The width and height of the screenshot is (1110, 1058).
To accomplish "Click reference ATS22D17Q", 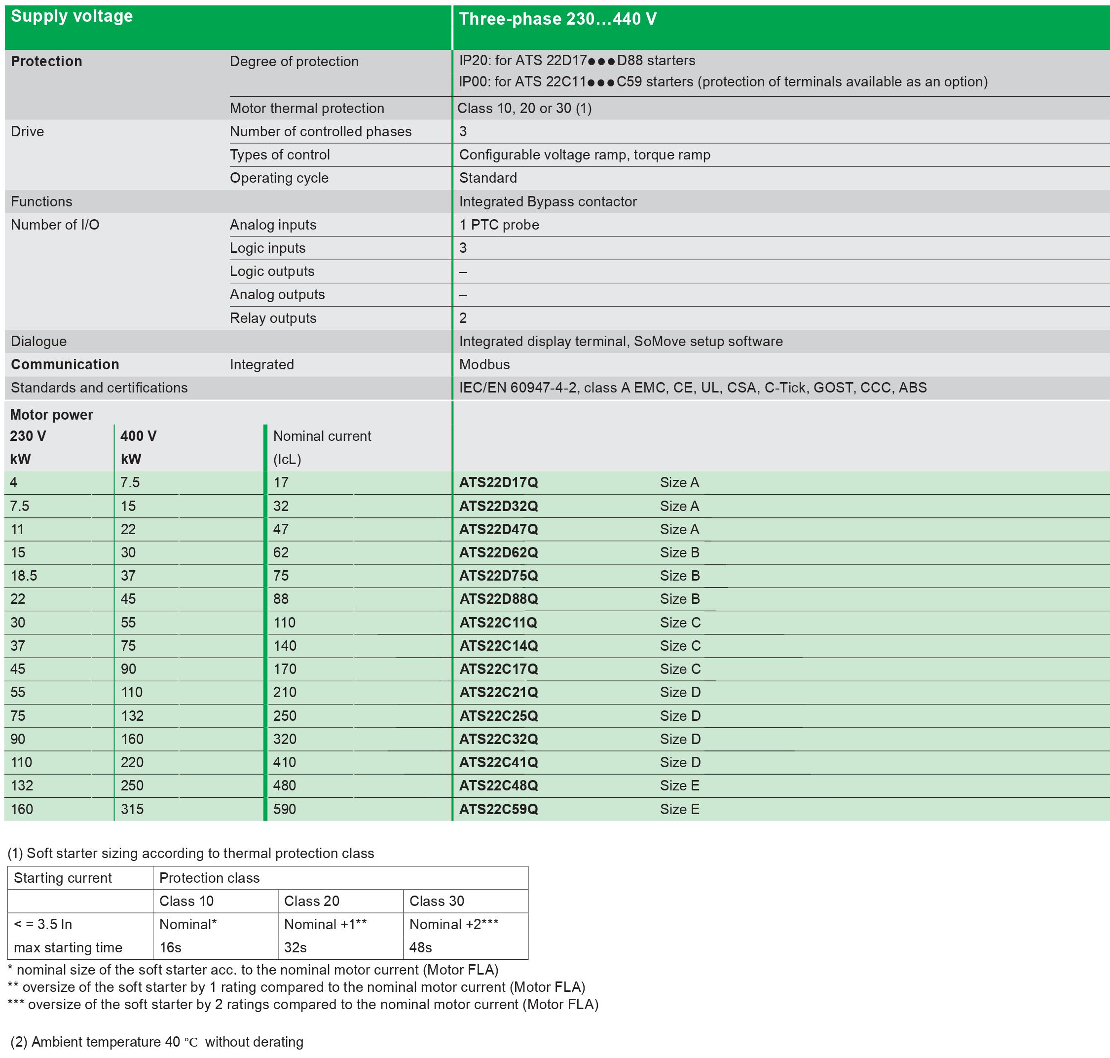I will [x=498, y=483].
